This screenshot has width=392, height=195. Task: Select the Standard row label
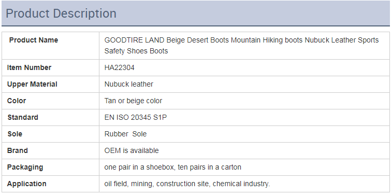pos(23,117)
